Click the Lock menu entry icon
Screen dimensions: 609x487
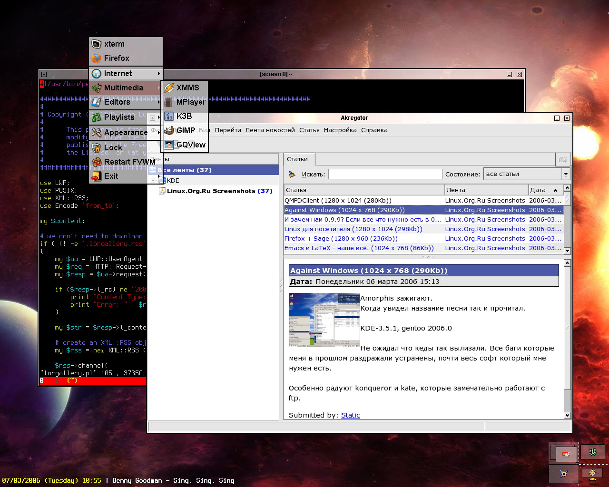pos(97,148)
